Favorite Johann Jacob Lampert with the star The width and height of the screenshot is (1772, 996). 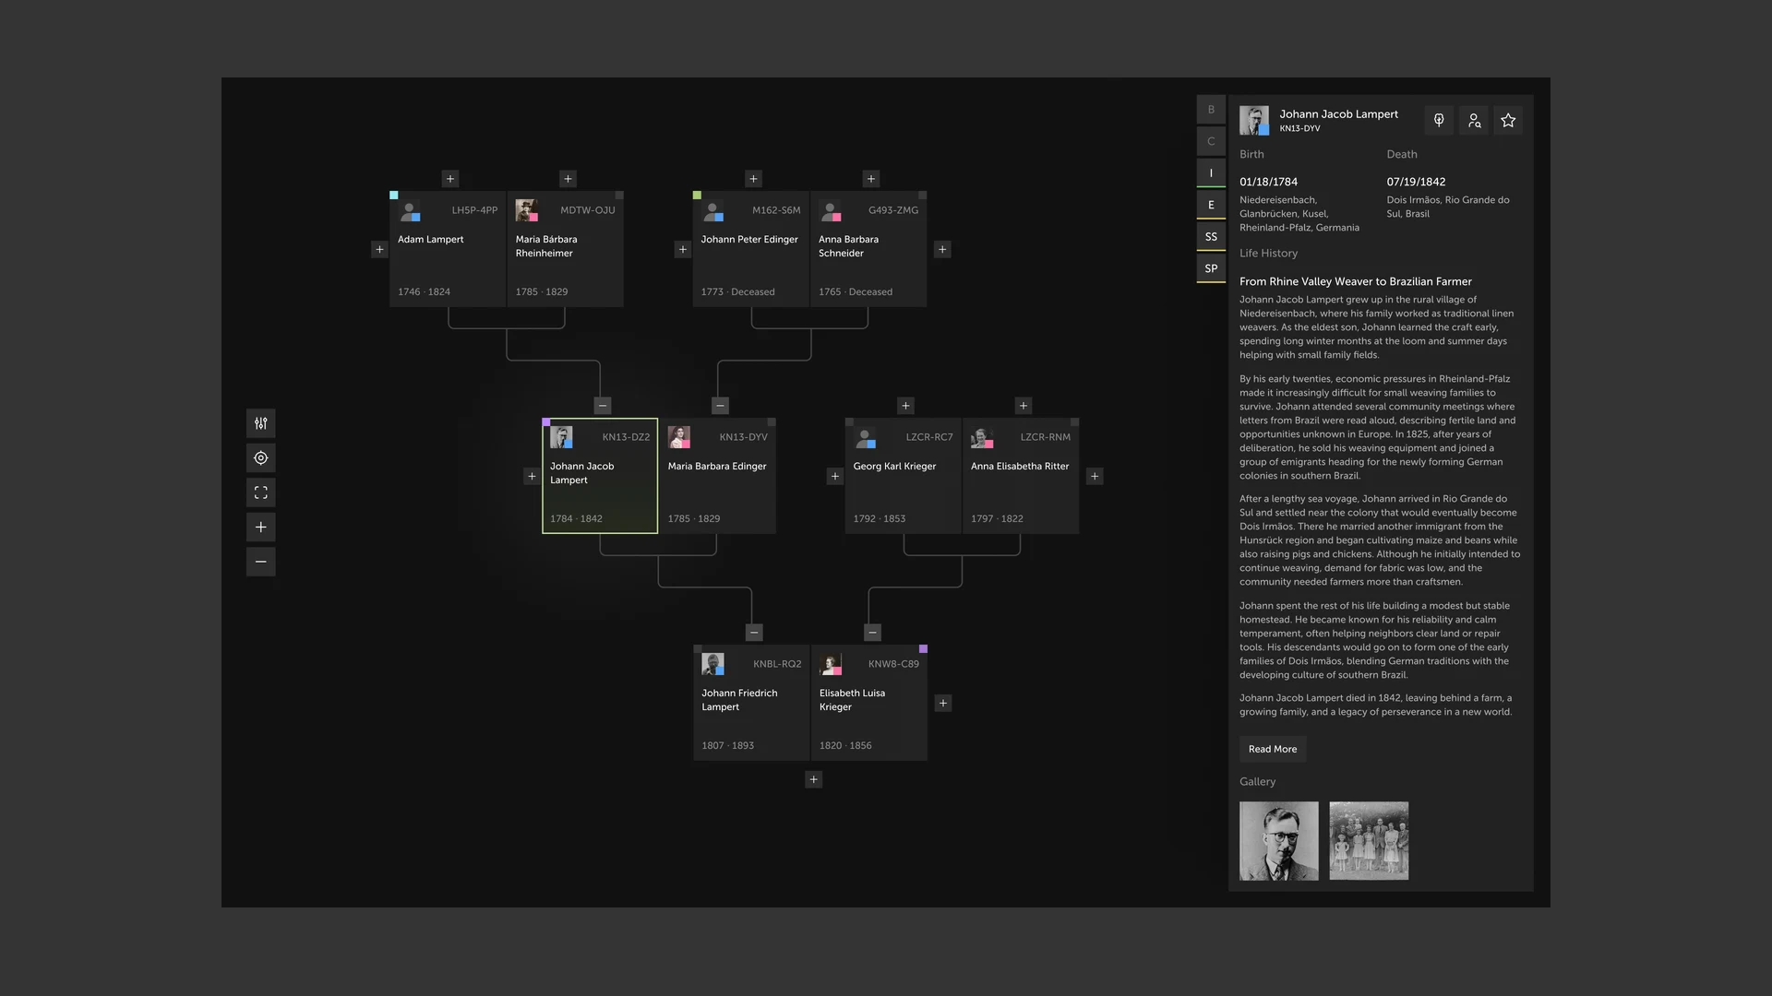1508,120
